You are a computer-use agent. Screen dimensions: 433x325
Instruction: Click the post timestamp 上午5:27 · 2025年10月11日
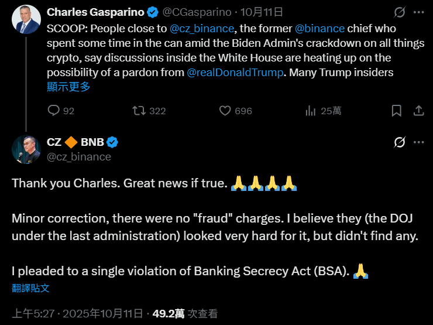[77, 314]
